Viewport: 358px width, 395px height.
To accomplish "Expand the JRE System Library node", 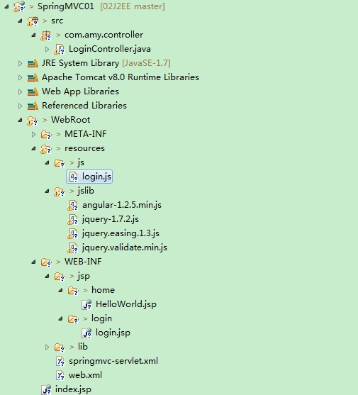I will (20, 64).
